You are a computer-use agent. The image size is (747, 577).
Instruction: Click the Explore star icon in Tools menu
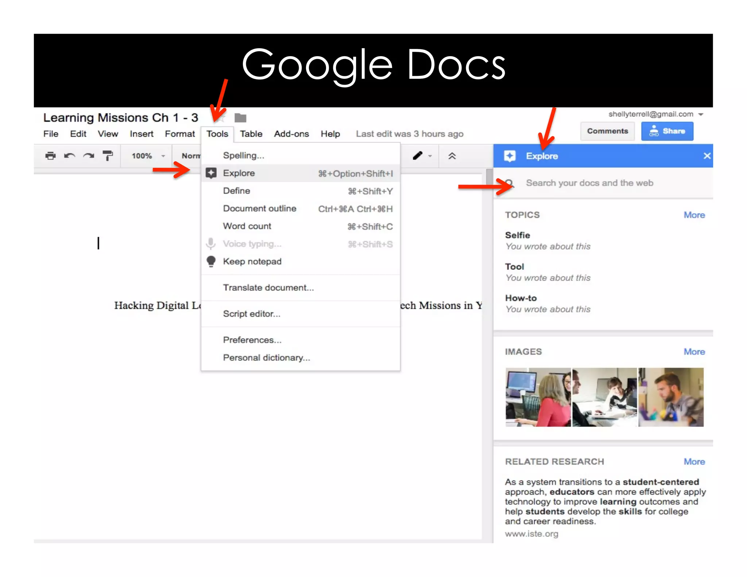211,173
